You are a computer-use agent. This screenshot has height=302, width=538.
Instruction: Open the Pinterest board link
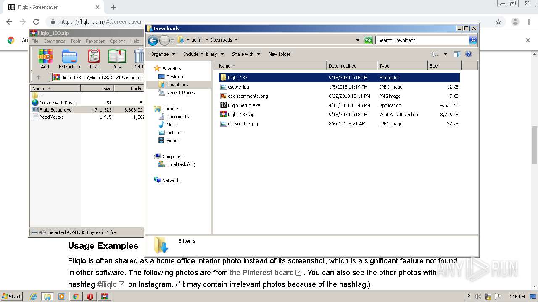click(266, 273)
